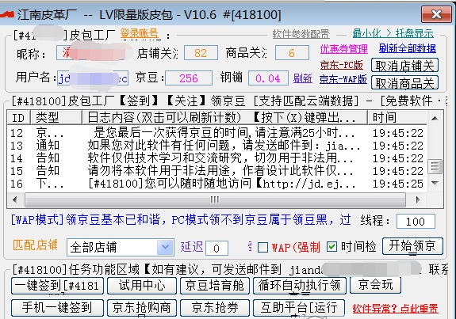Viewport: 456px width, 319px height.
Task: Enable the WAP(强制 checkbox
Action: pos(263,247)
